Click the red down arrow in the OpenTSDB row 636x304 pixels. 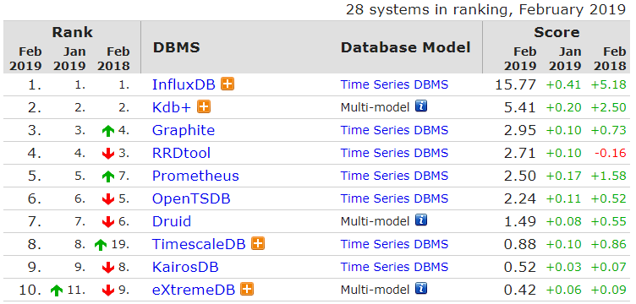(108, 199)
